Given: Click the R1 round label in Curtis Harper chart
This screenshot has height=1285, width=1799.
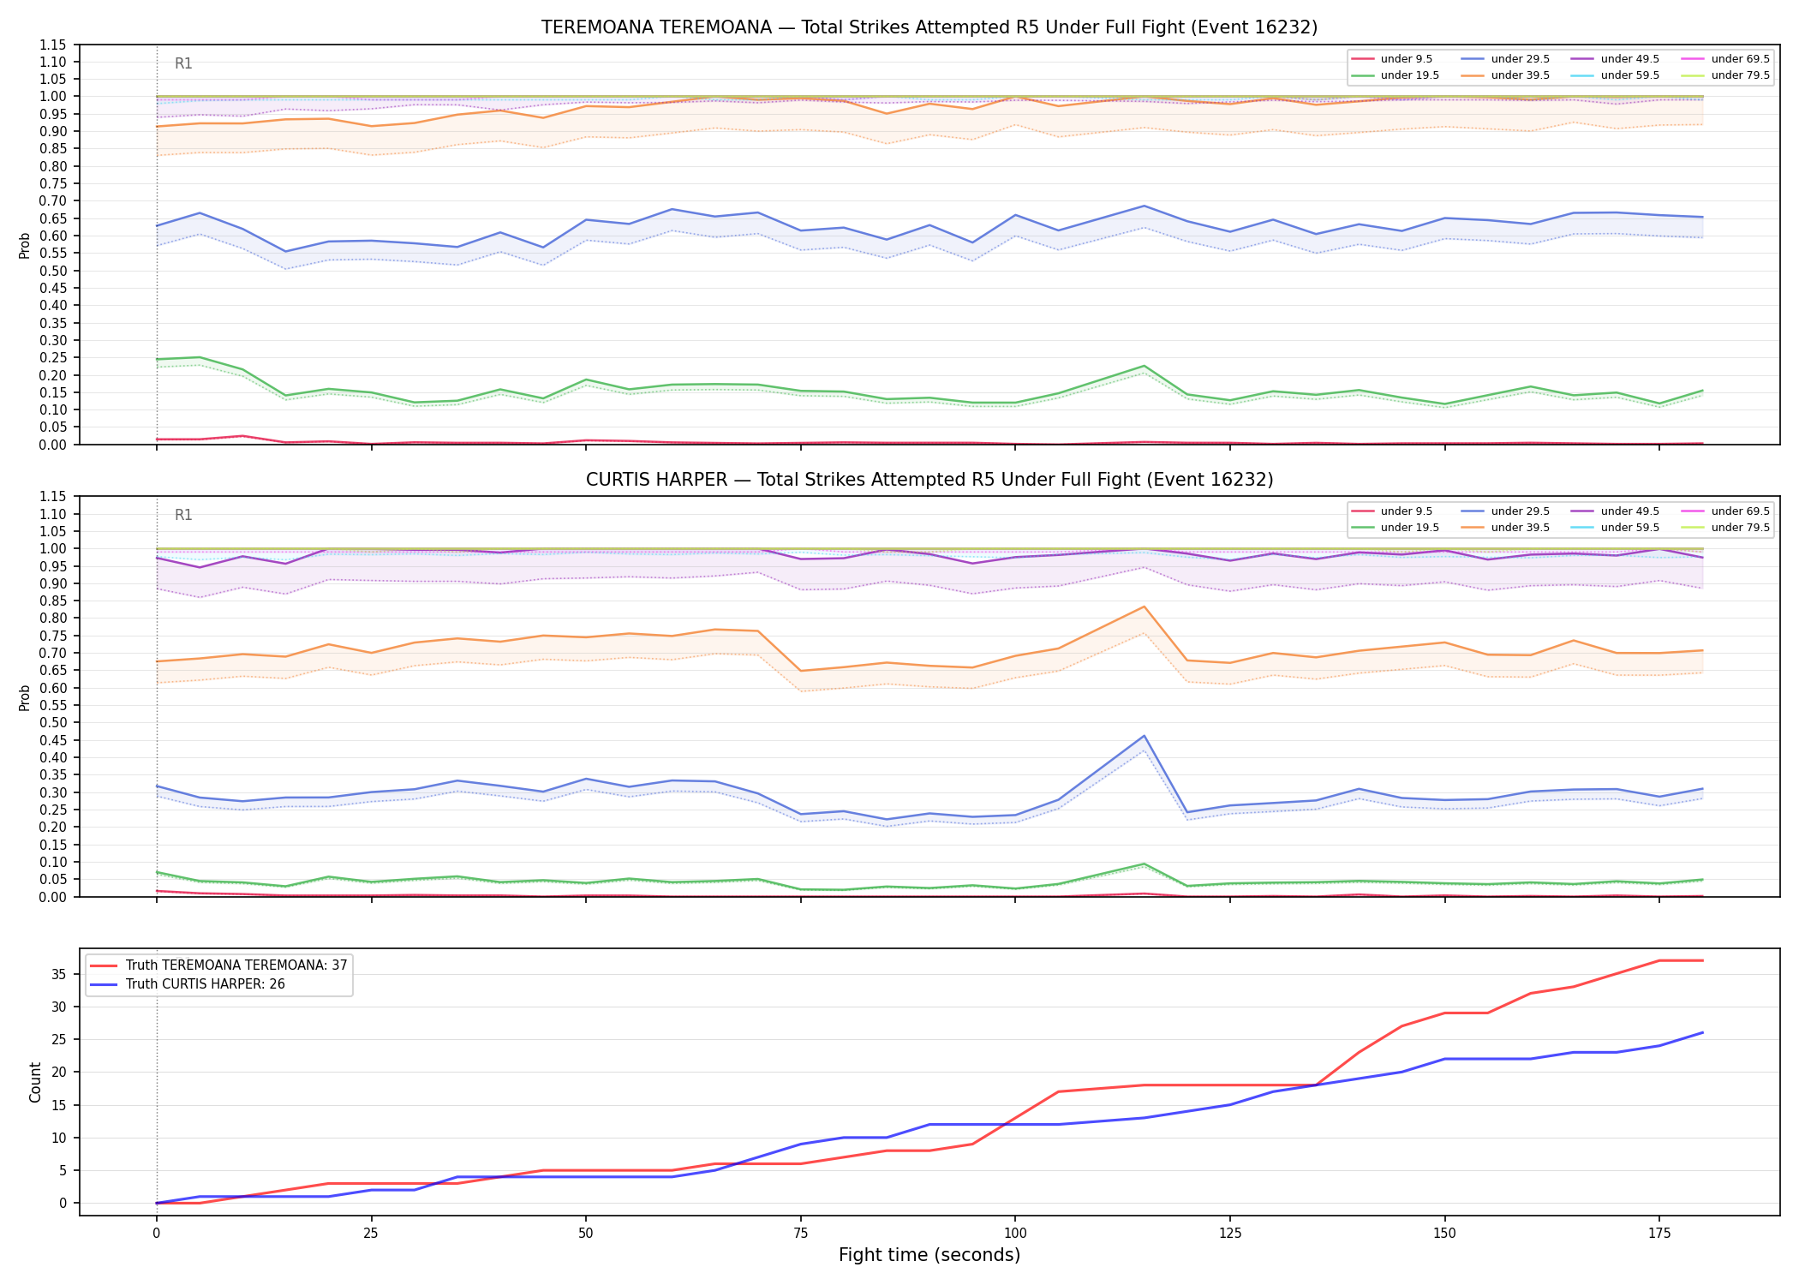Looking at the screenshot, I should point(183,515).
